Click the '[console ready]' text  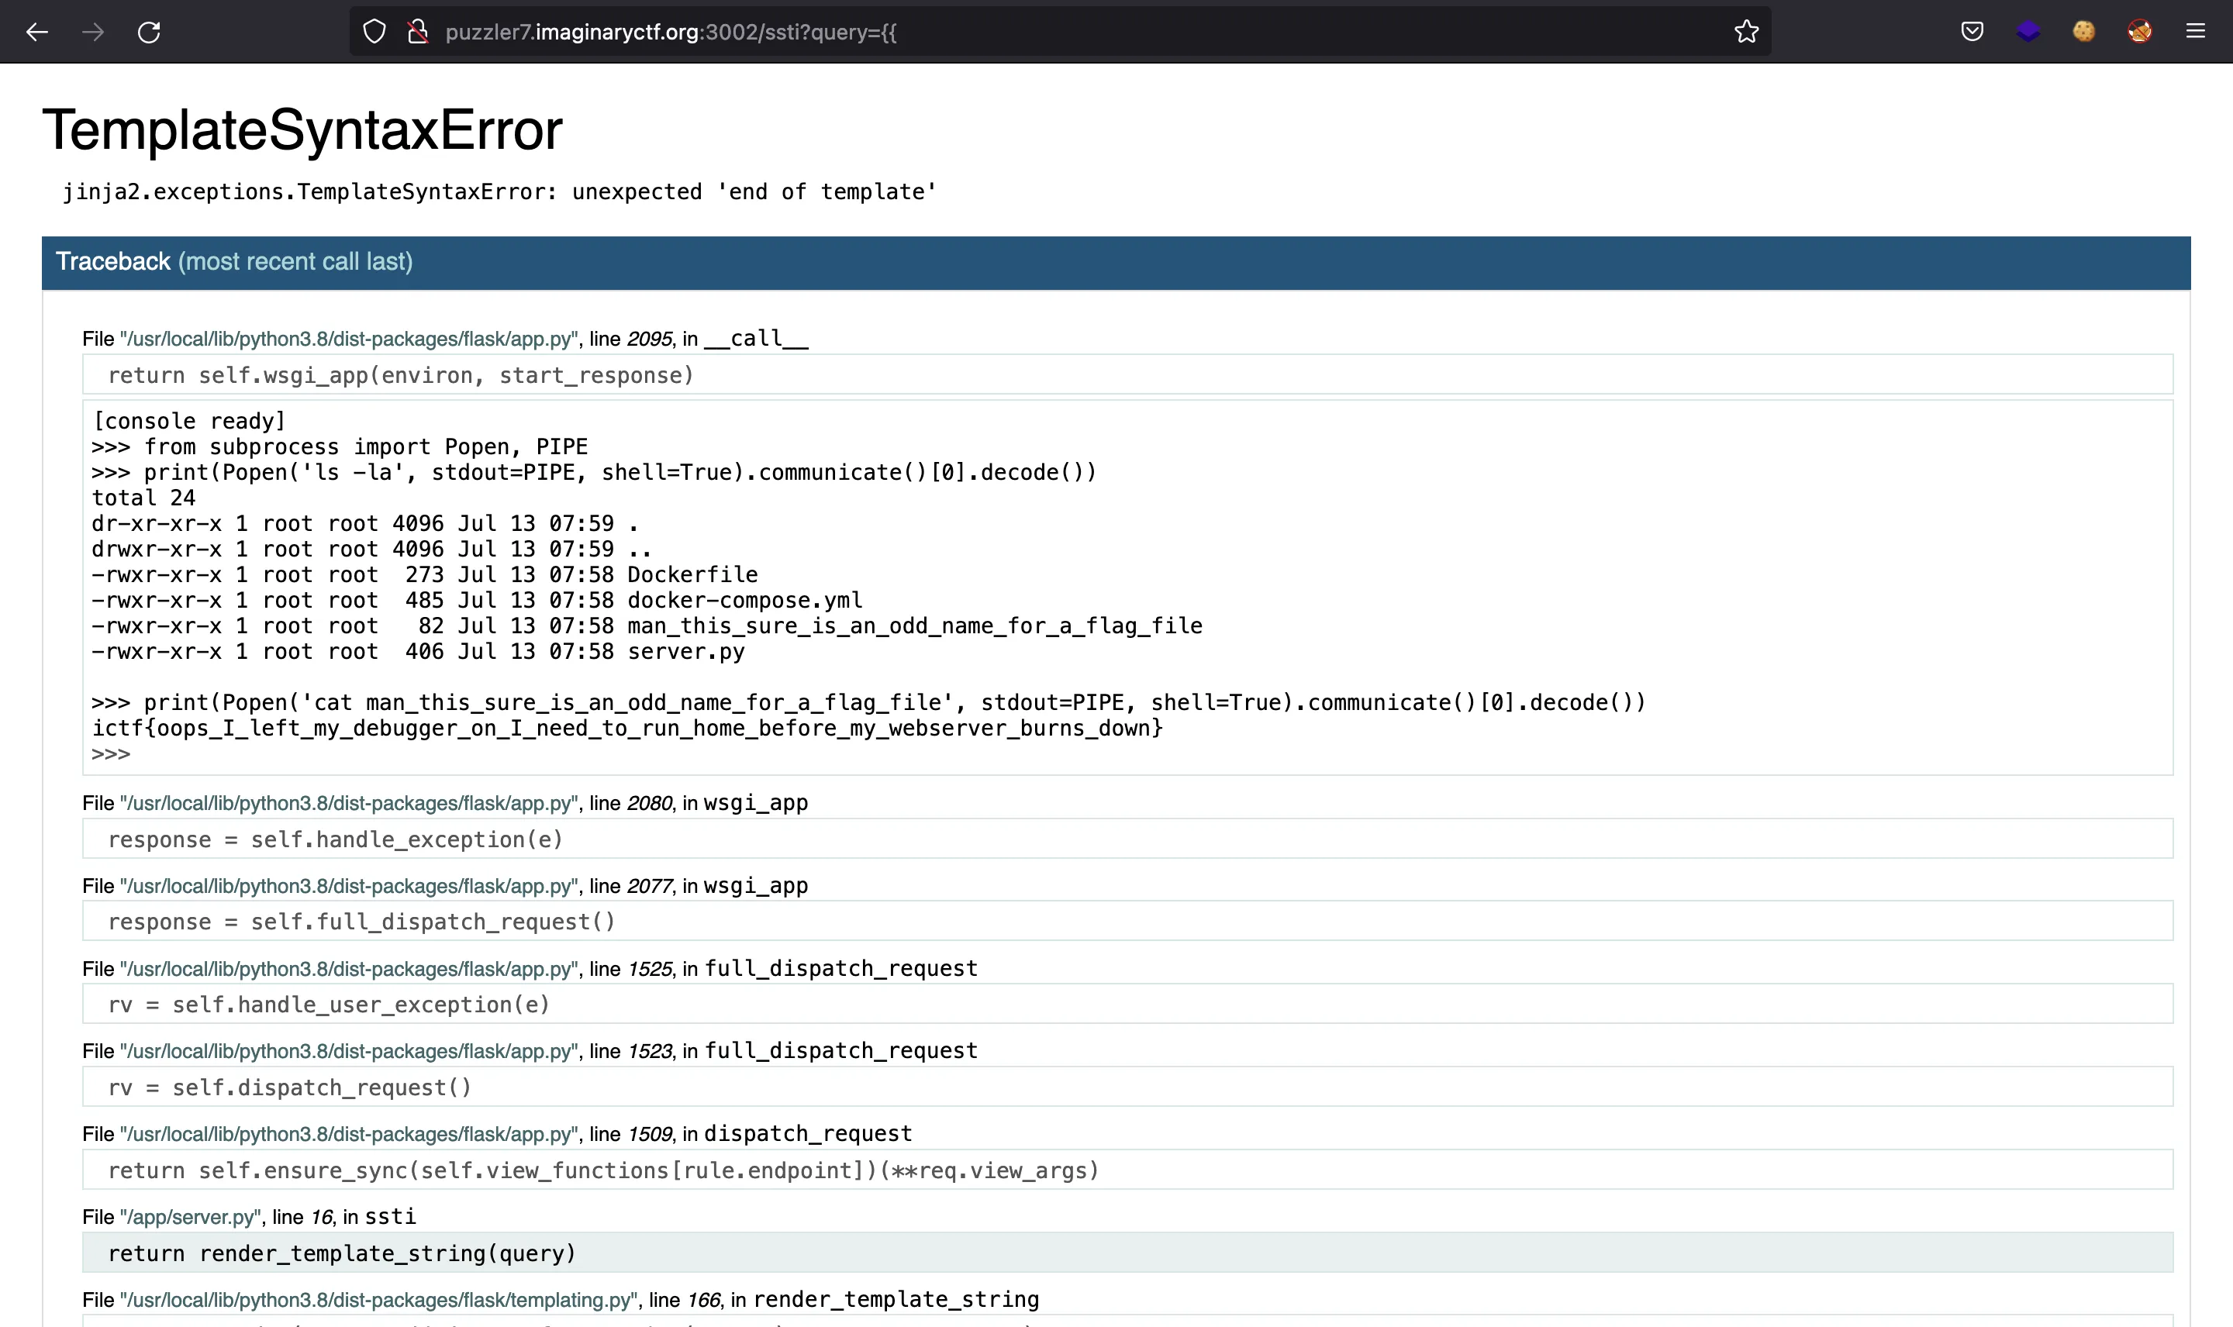coord(188,421)
